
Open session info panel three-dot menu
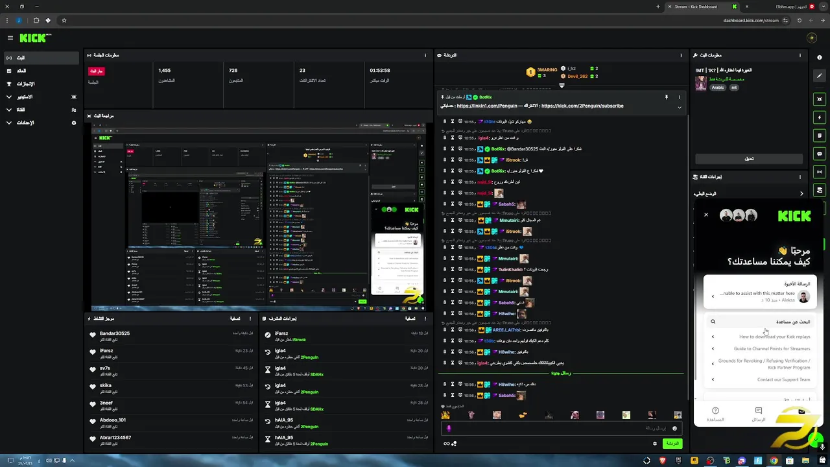(425, 55)
